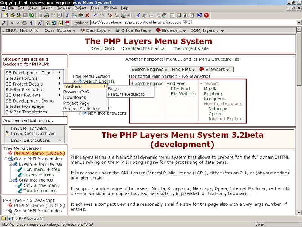Collapse the Some PHPLM examples tree node

(6, 159)
